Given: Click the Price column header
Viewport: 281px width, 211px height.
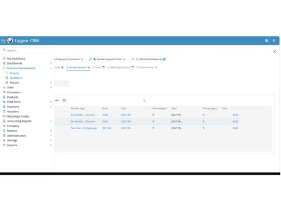Looking at the screenshot, I should pyautogui.click(x=105, y=109).
